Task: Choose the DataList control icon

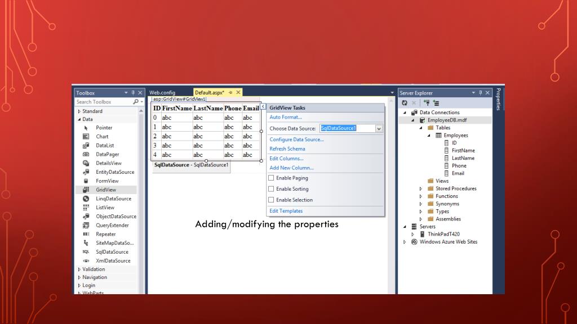Action: [86, 146]
